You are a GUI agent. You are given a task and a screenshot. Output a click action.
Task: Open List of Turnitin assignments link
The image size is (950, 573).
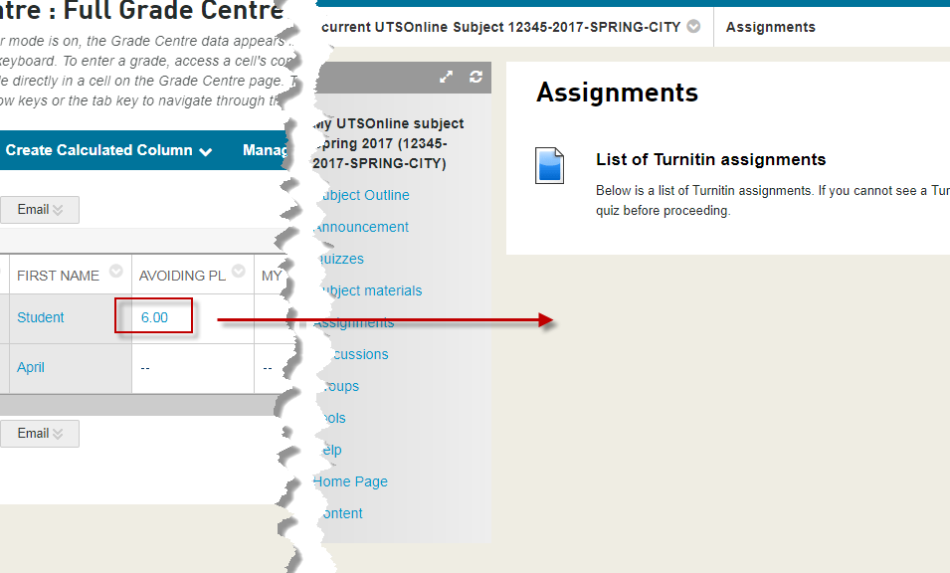[710, 159]
